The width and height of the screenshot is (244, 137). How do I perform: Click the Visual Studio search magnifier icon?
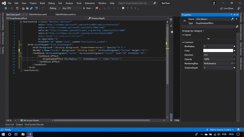154,3
